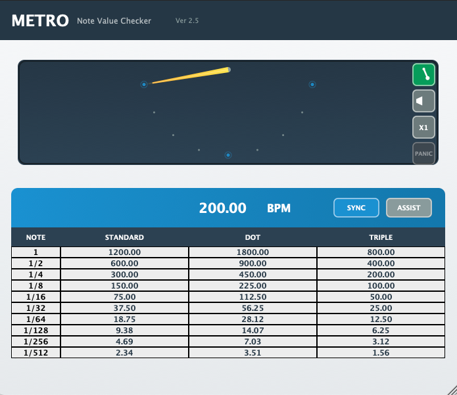The image size is (457, 395).
Task: Click the X1 multiplier button
Action: pos(423,128)
